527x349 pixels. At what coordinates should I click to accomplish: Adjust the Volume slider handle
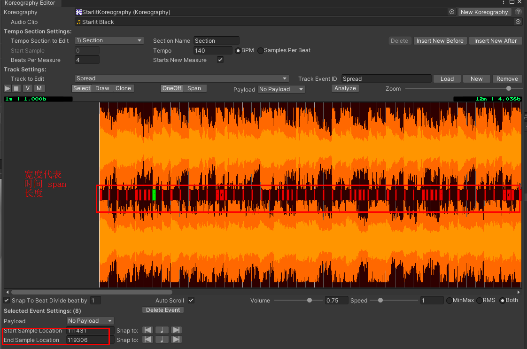pos(310,300)
